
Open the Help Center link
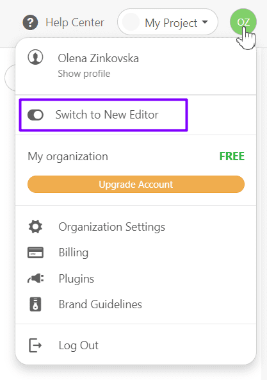point(75,22)
